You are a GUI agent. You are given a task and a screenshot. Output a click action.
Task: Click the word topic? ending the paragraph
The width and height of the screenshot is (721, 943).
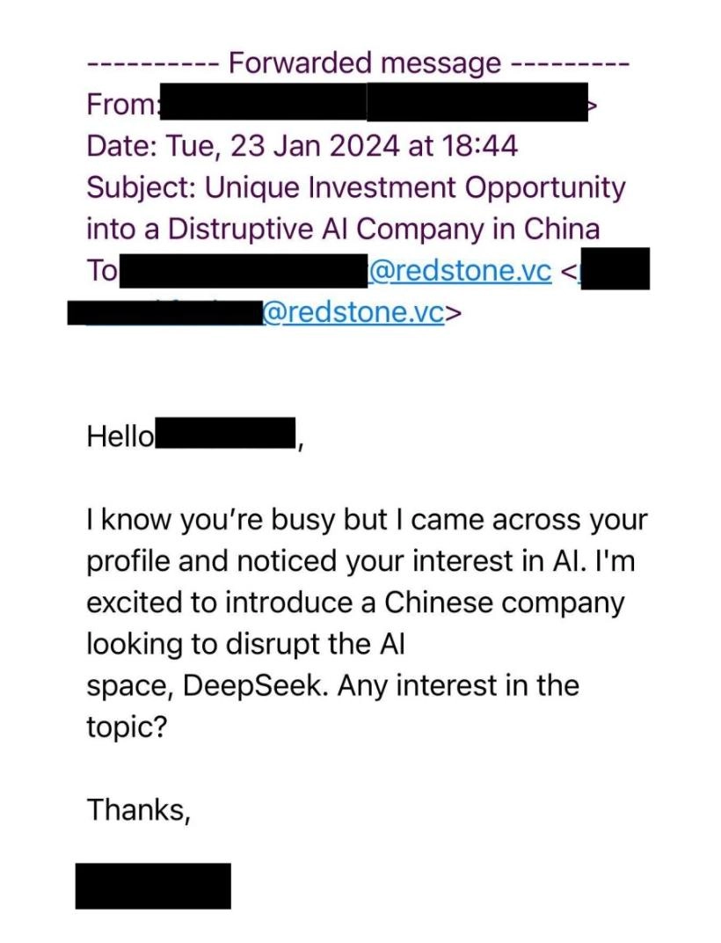[x=127, y=727]
